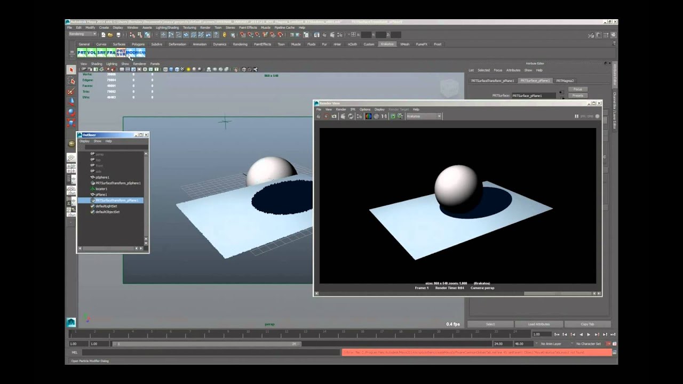Open the Lighting/Shading main menu
Image resolution: width=683 pixels, height=384 pixels.
(168, 27)
